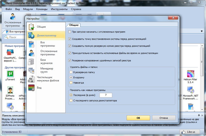Viewport: 206px width, 136px height.
Task: Click the Чистильщик ненужных файлов icon
Action: (31, 79)
